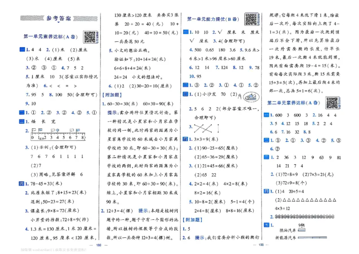Click (1)21+45=66(厘米)
Screen dimensions: 359x254
[x=216, y=166]
